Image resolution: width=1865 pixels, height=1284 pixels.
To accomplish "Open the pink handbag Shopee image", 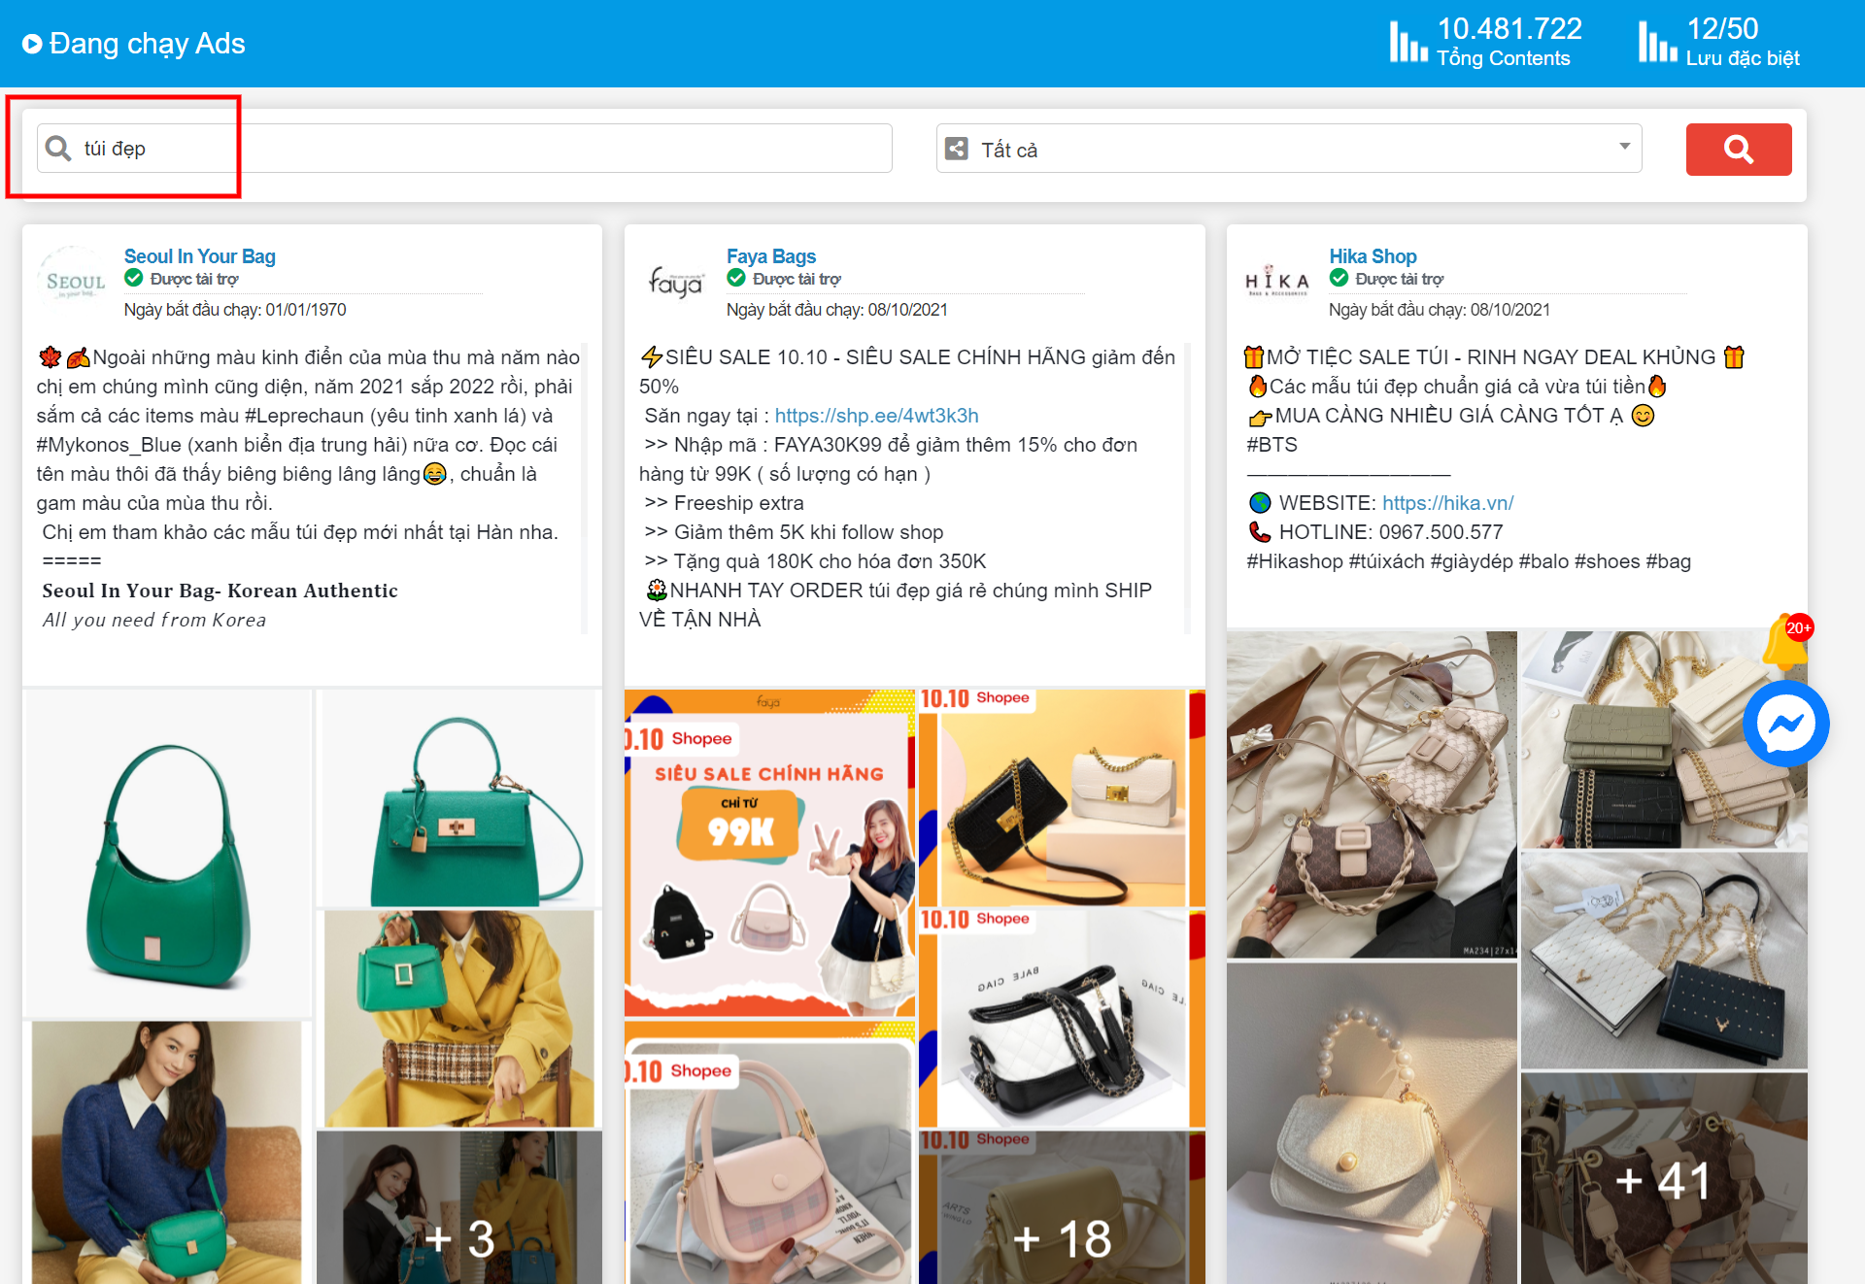I will pyautogui.click(x=769, y=1153).
